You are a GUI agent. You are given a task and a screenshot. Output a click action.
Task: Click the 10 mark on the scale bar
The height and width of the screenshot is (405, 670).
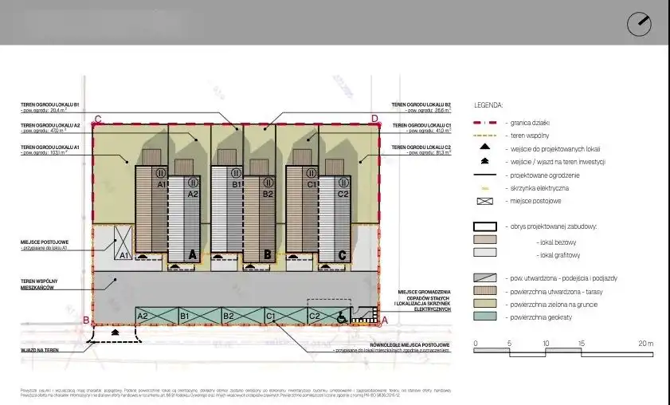547,344
